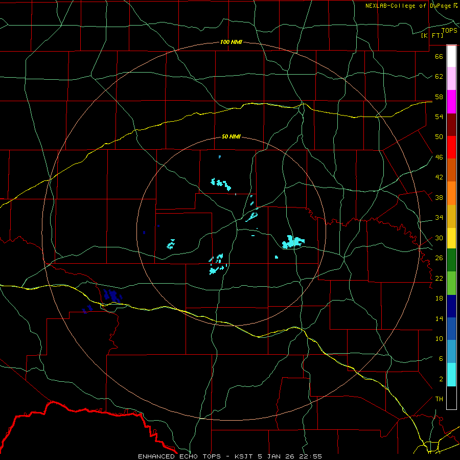The width and height of the screenshot is (460, 460).
Task: Click the legend value 34
Action: point(439,218)
